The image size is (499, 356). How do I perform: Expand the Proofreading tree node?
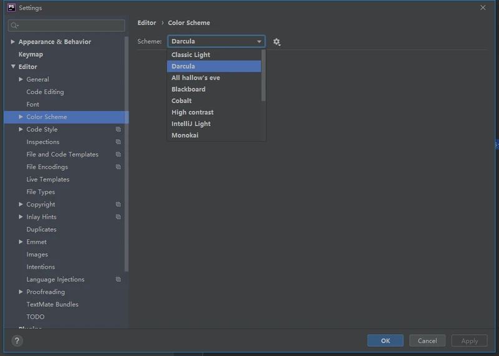[x=21, y=292]
